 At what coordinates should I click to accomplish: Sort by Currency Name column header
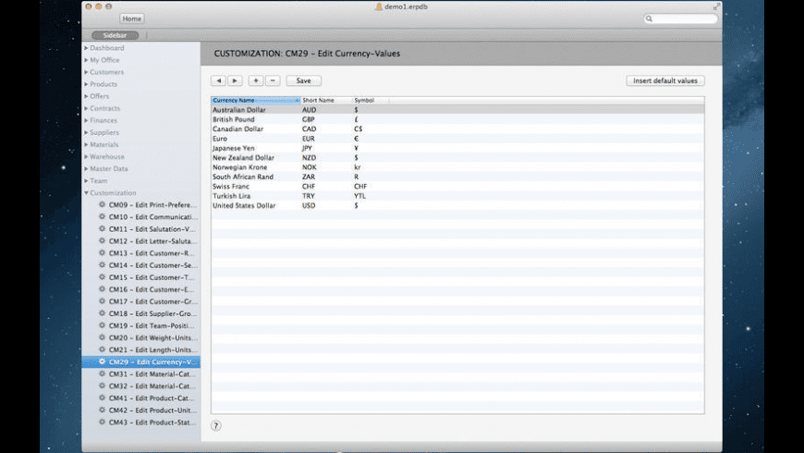(256, 100)
